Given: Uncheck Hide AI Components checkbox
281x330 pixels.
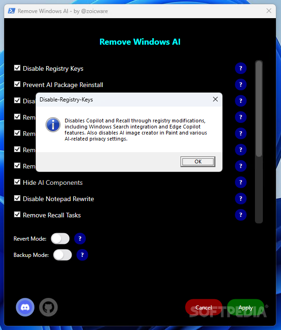Looking at the screenshot, I should (x=17, y=182).
